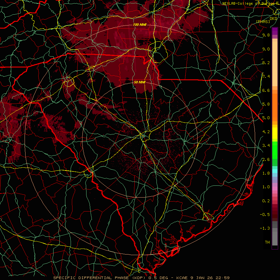Image resolution: width=280 pixels, height=280 pixels.
Task: Click the "TH" threshold label on the scale
Action: pyautogui.click(x=267, y=242)
